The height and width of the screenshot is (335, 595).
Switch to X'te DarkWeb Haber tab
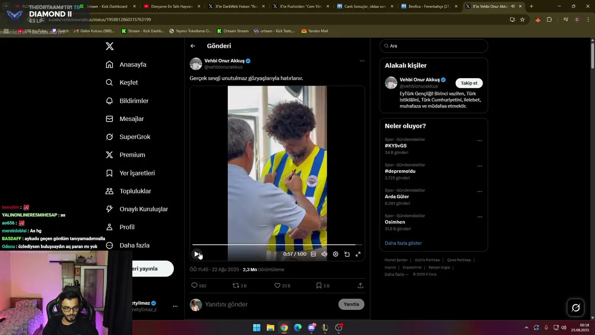[x=236, y=7]
